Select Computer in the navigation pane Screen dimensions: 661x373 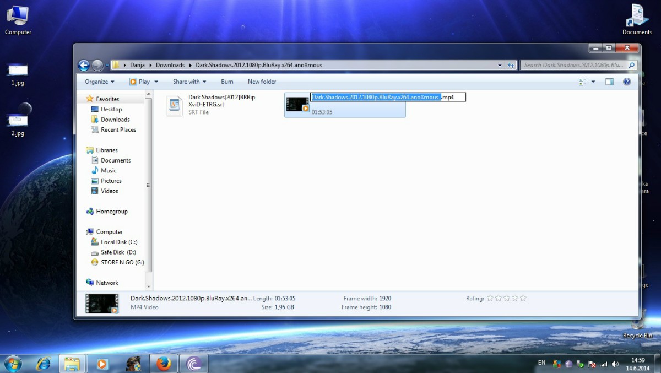pyautogui.click(x=109, y=232)
